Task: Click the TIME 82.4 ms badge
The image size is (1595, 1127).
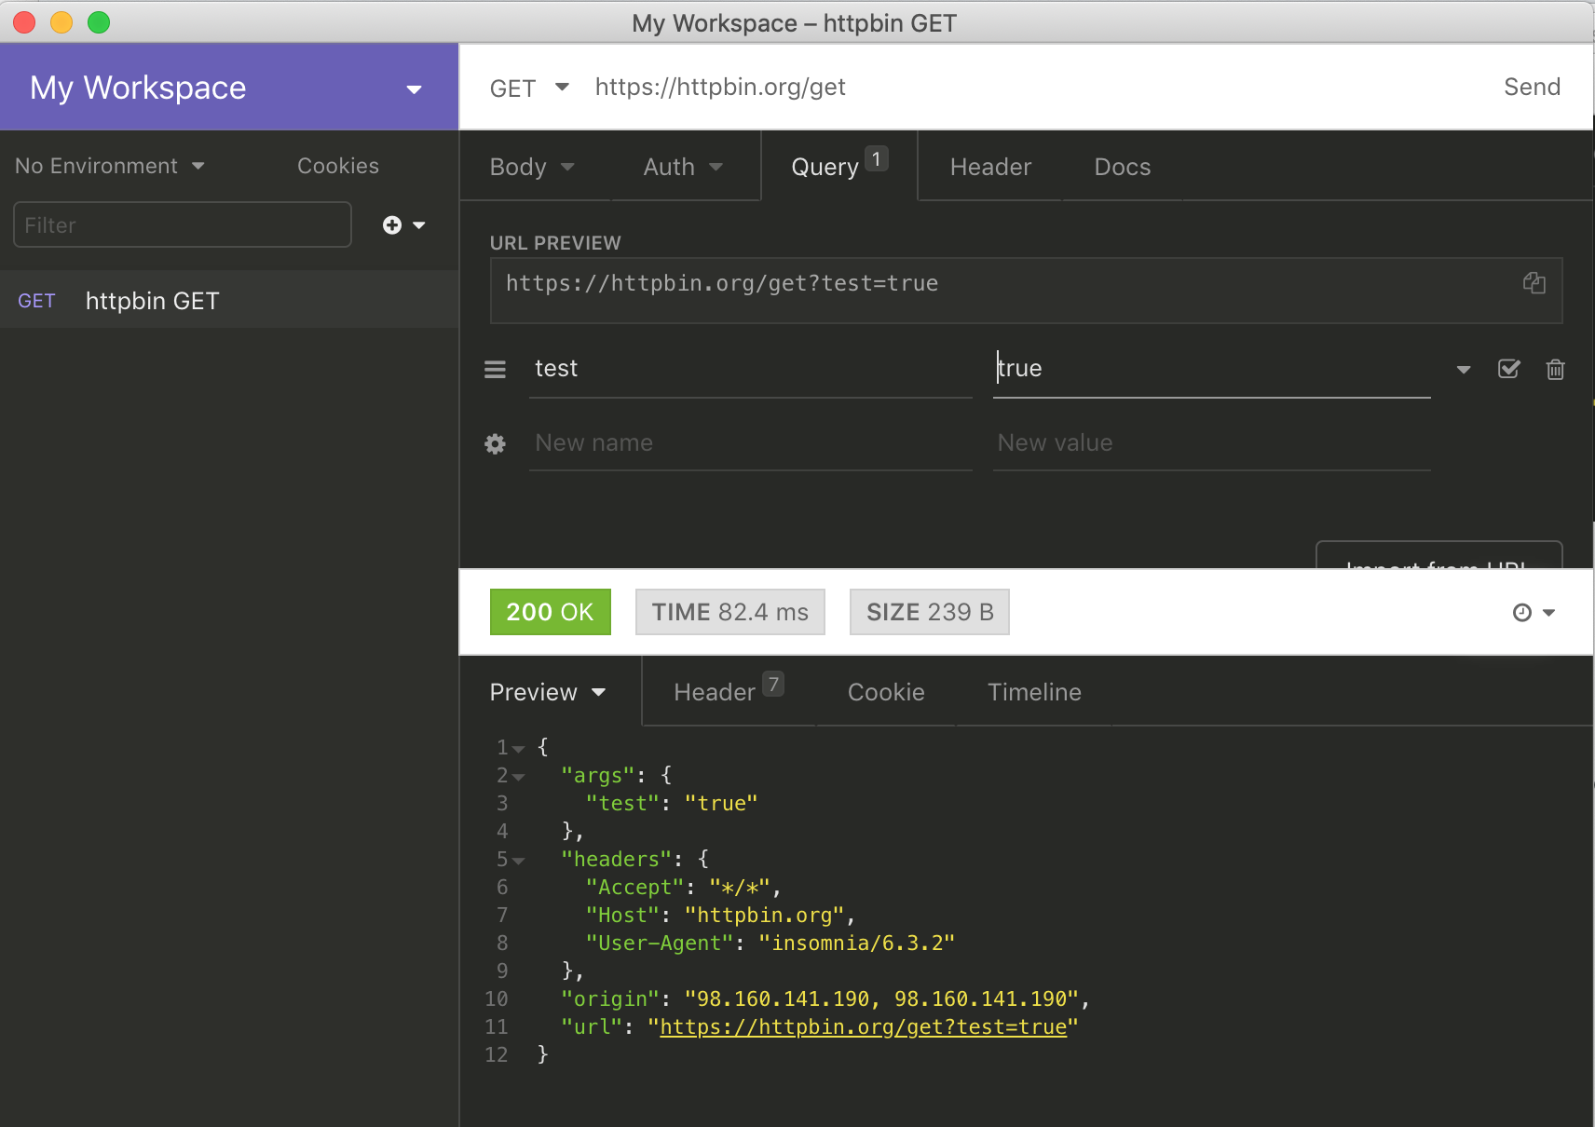Action: pos(729,612)
